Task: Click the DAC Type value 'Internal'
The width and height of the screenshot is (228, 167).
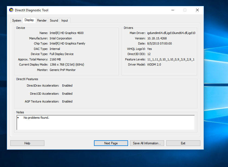Action: click(x=55, y=49)
